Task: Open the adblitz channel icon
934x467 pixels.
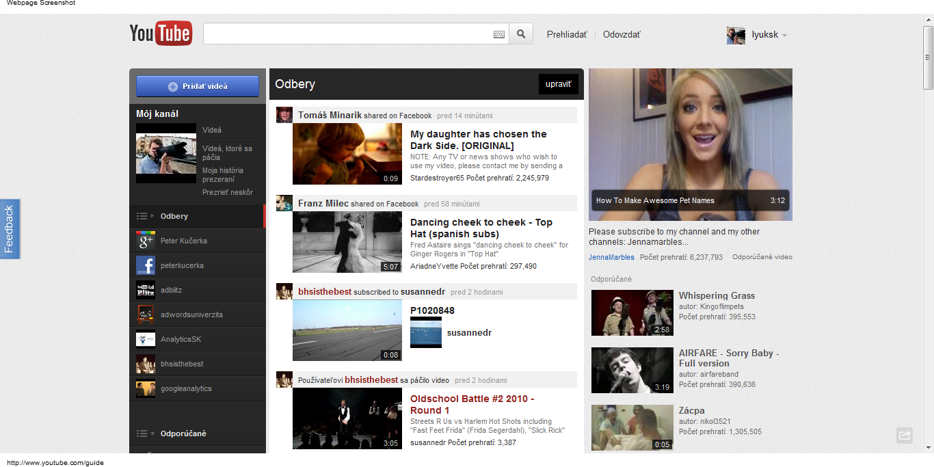Action: pyautogui.click(x=146, y=290)
